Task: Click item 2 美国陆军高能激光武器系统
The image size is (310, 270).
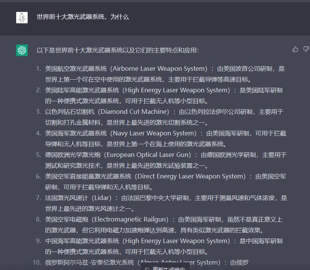Action: pos(82,90)
